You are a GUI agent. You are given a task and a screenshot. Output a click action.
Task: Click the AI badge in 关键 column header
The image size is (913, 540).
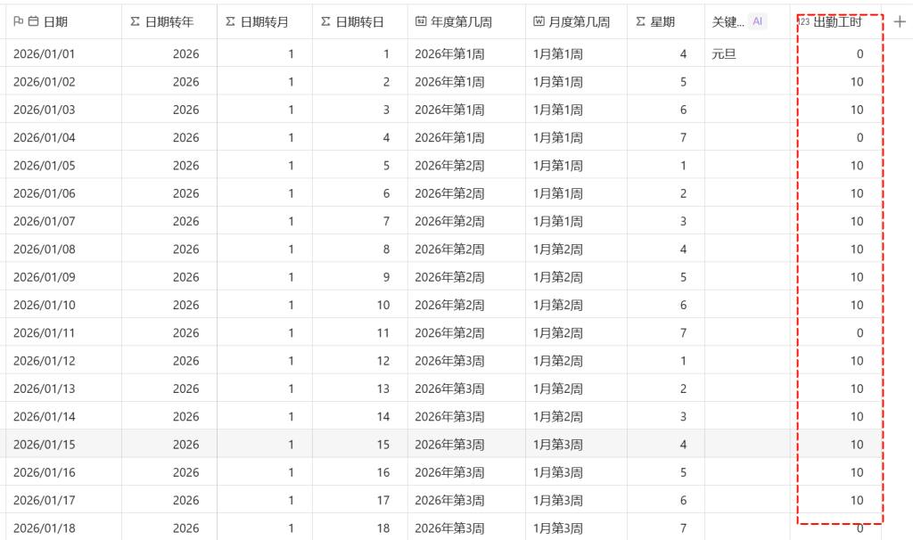click(x=757, y=21)
